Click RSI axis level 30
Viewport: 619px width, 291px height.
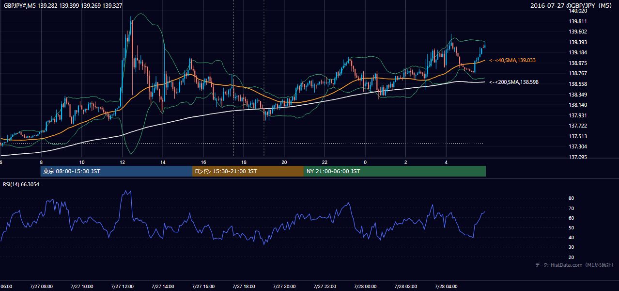tap(572, 247)
